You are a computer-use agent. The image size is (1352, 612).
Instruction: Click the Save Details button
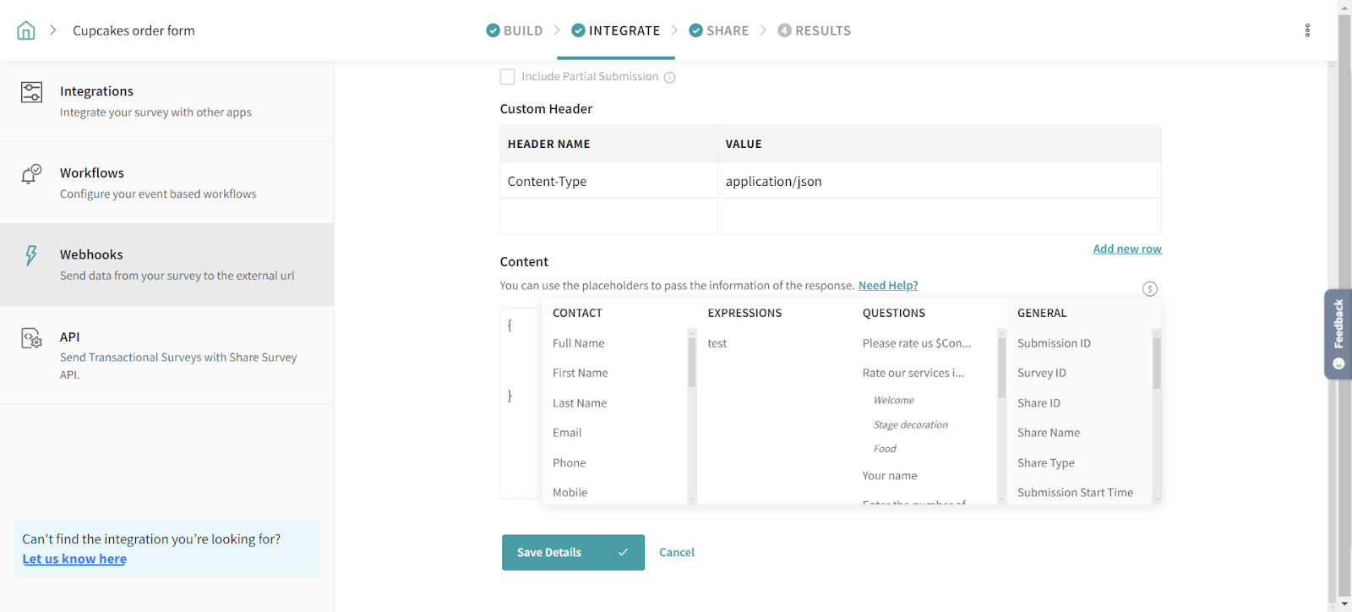[x=573, y=552]
